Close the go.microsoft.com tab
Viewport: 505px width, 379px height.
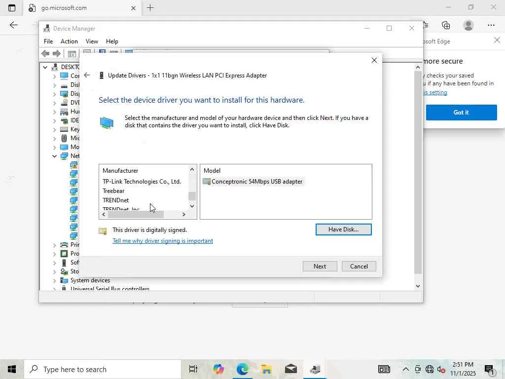[133, 8]
